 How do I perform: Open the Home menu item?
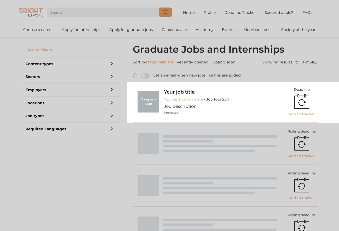[x=189, y=13]
